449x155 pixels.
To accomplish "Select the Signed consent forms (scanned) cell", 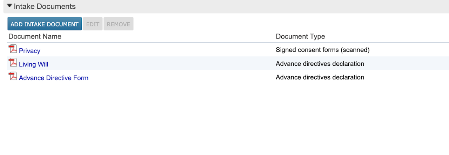I will pyautogui.click(x=322, y=50).
